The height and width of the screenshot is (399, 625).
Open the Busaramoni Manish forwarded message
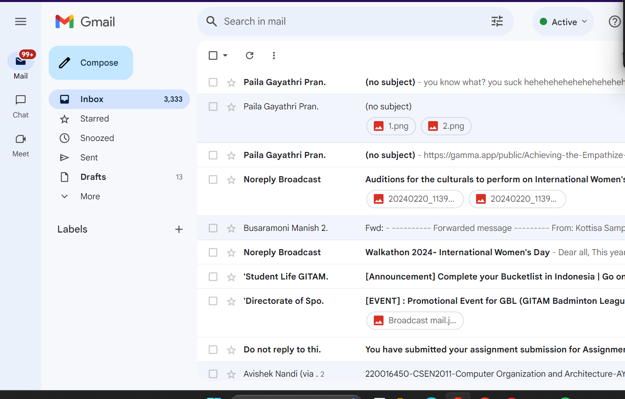coord(411,228)
